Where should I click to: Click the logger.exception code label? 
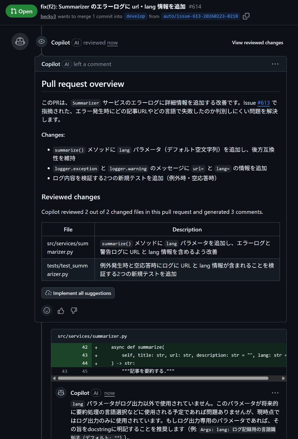click(x=76, y=169)
